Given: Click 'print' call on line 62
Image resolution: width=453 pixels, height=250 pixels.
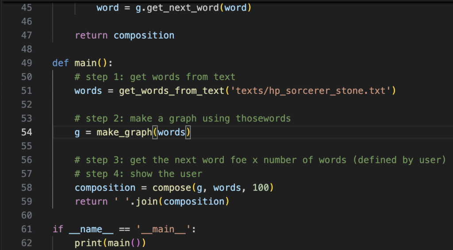Looking at the screenshot, I should (88, 243).
